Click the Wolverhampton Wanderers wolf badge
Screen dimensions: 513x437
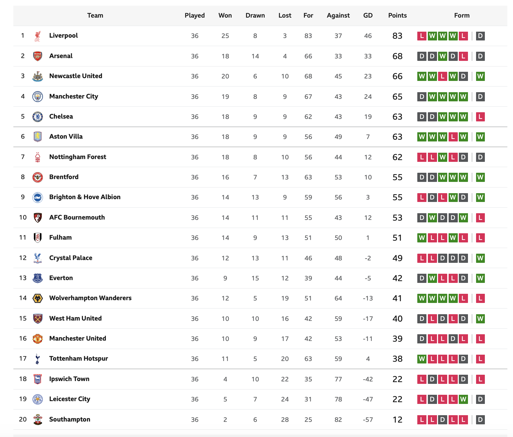38,298
